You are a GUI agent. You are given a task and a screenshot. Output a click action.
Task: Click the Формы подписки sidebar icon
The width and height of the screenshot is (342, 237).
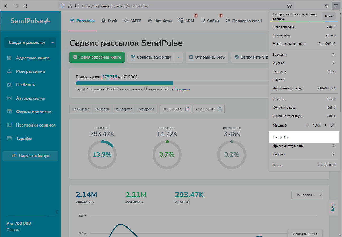point(9,112)
